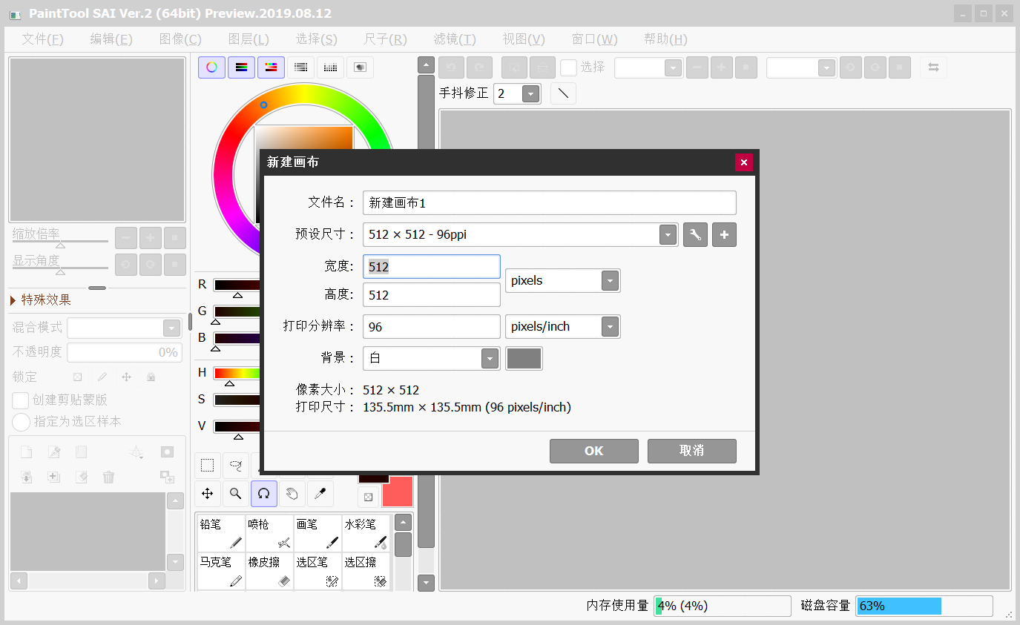This screenshot has width=1020, height=625.
Task: Open the 滤镜(T) menu
Action: tap(455, 39)
